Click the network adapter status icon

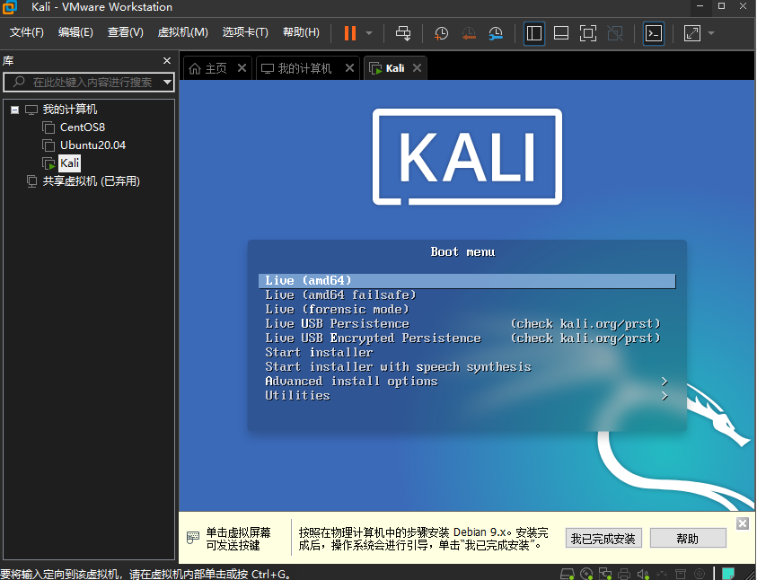pyautogui.click(x=605, y=575)
